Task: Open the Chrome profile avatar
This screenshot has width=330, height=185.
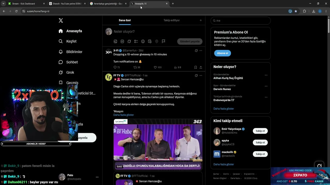Action: [320, 11]
